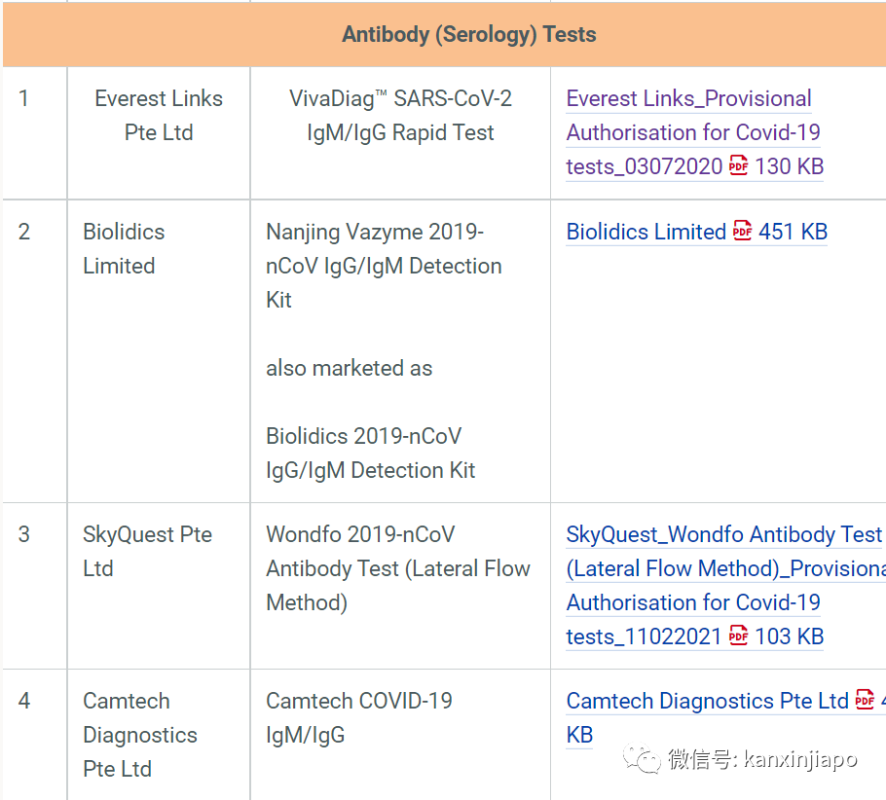Click 'Biolidics 2019-nCoV IgG/IgM Detection Kit' text
The image size is (886, 800).
tap(371, 454)
